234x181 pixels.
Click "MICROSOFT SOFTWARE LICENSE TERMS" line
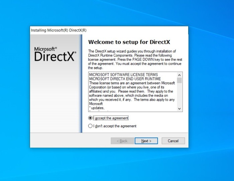point(123,75)
